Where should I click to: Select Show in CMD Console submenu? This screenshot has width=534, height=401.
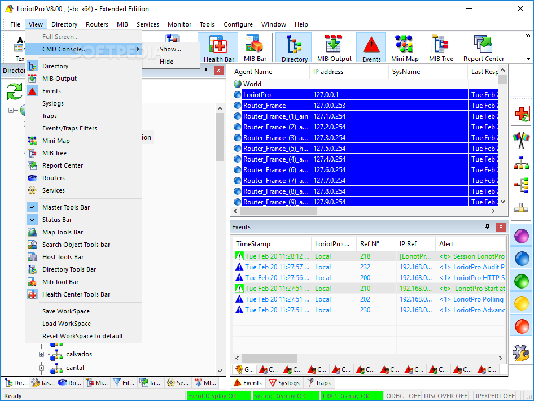pos(170,49)
